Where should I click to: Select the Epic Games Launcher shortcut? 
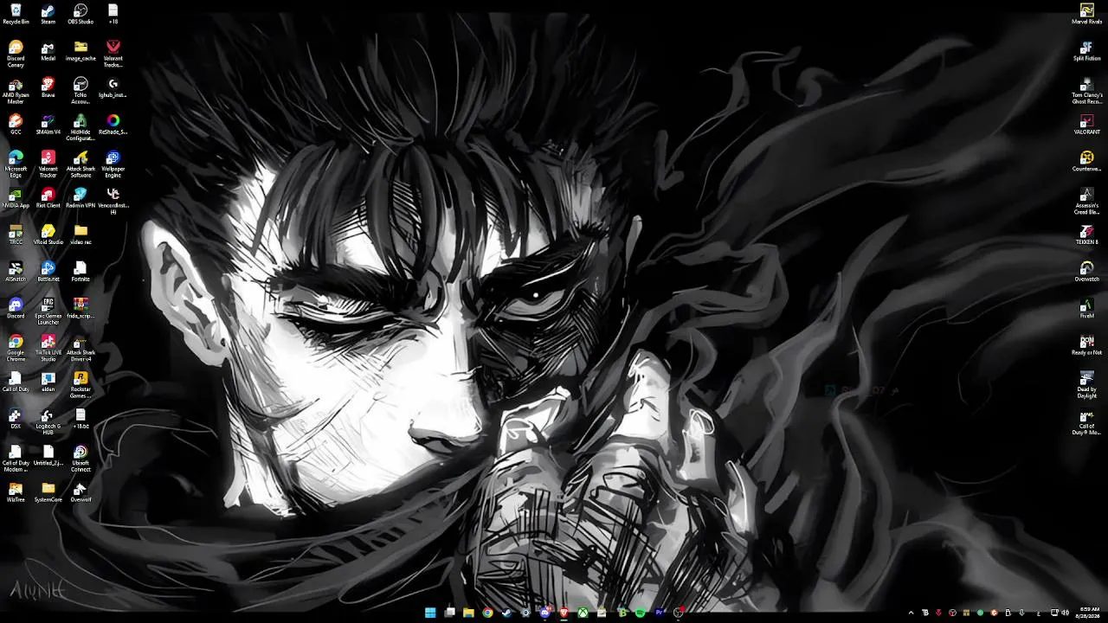[48, 311]
